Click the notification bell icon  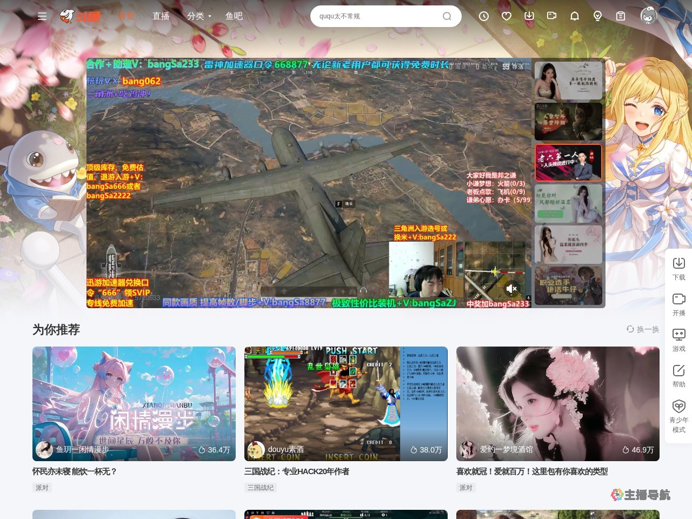pos(575,16)
